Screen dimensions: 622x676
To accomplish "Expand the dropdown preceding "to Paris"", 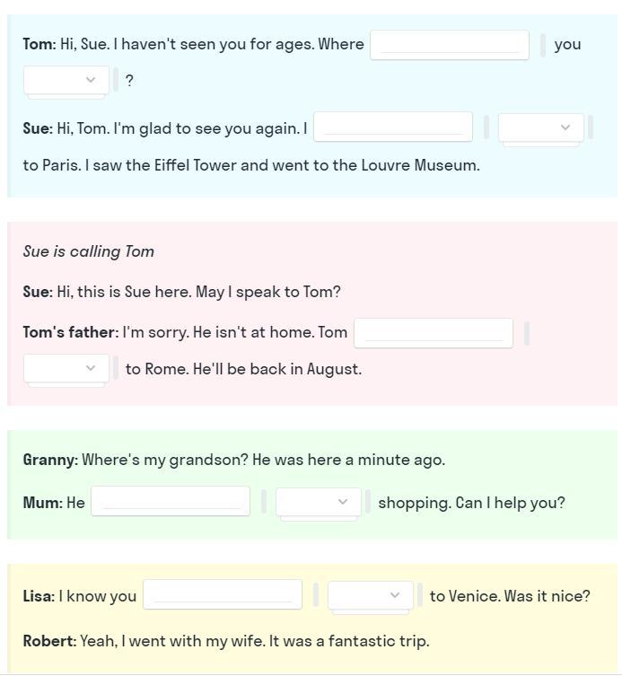I will point(541,128).
